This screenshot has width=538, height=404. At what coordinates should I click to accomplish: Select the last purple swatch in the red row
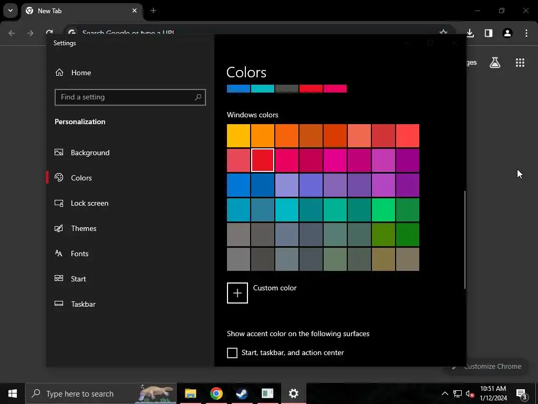coord(408,160)
